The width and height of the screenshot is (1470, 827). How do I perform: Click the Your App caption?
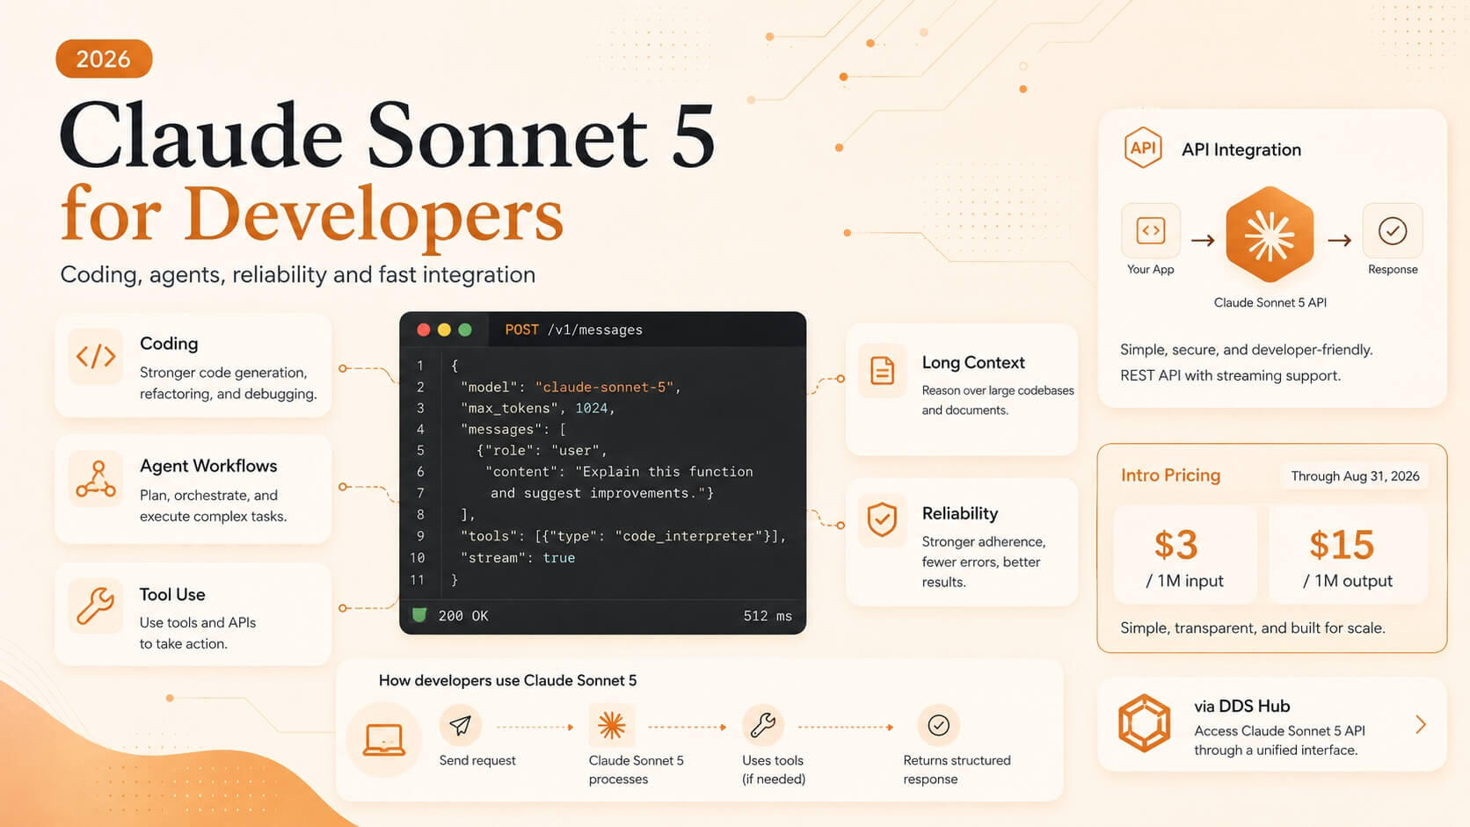coord(1151,269)
